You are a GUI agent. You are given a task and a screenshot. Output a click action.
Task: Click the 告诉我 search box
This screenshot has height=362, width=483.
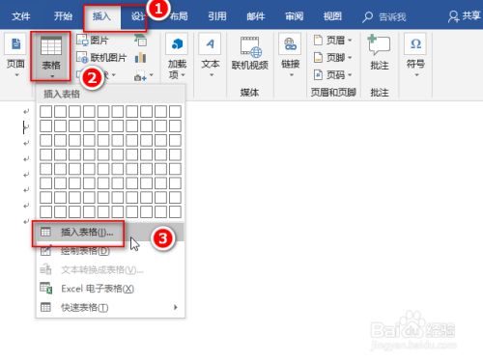(384, 16)
